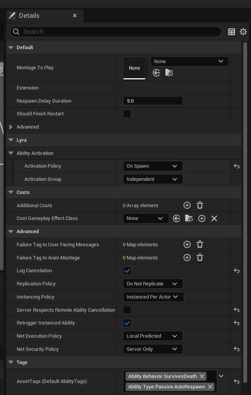This screenshot has width=251, height=395.
Task: Clear the Cost Gameplay Effect Class
Action: (x=214, y=218)
